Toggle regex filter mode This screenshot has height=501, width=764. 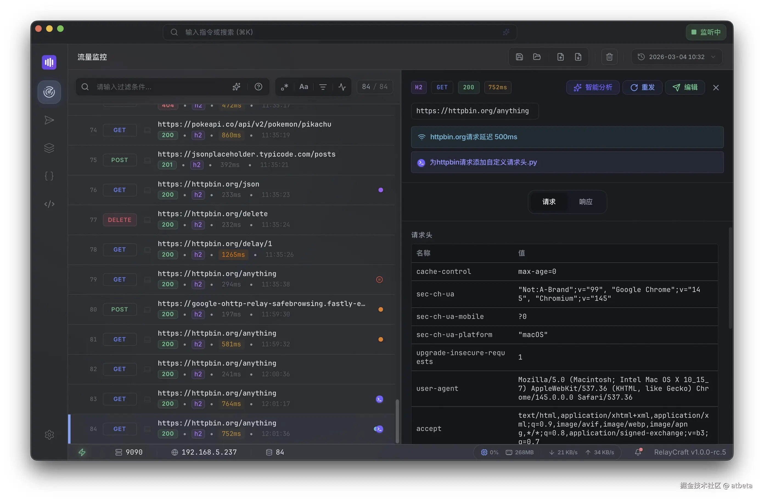click(284, 87)
